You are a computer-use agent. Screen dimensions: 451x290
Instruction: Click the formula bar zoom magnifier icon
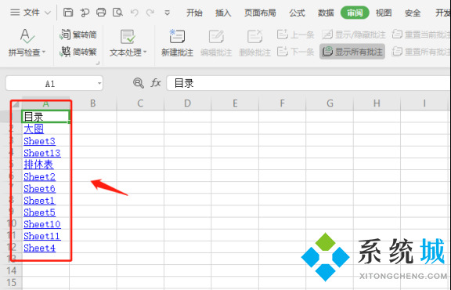click(x=139, y=83)
